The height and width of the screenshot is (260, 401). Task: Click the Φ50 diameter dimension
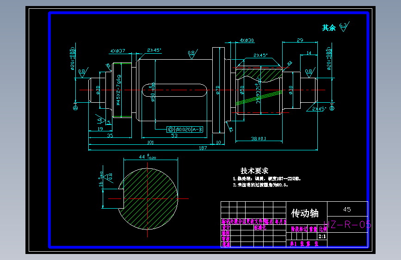tap(242, 90)
